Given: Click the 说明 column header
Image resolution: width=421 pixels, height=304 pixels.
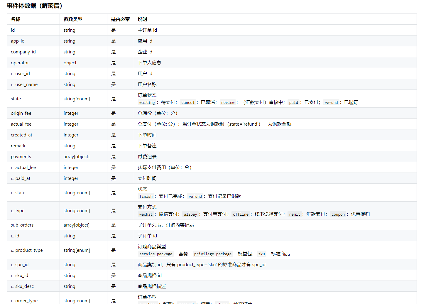Looking at the screenshot, I should point(142,19).
